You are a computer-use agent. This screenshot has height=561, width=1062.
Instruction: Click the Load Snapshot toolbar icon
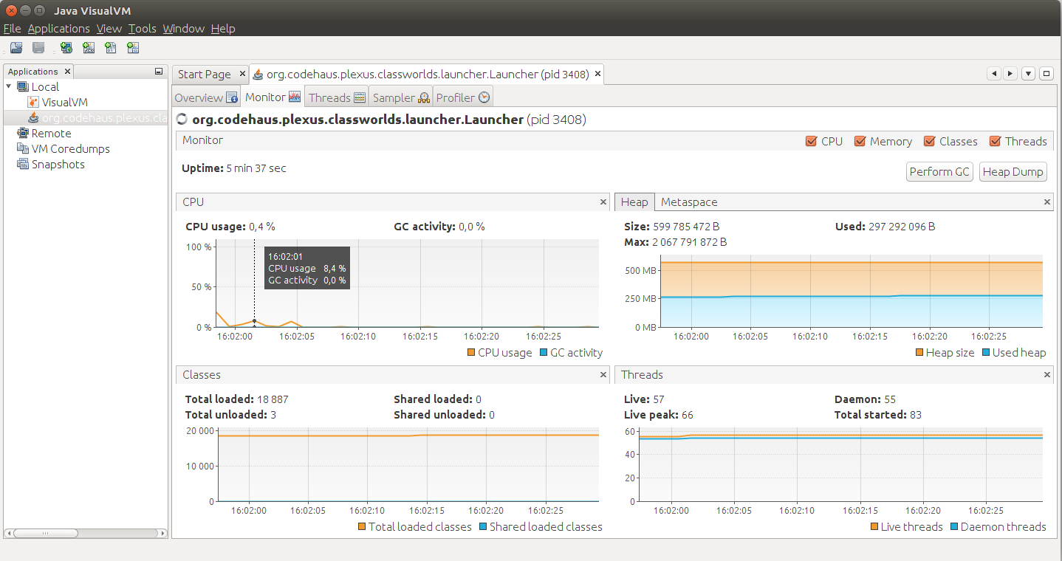(16, 48)
